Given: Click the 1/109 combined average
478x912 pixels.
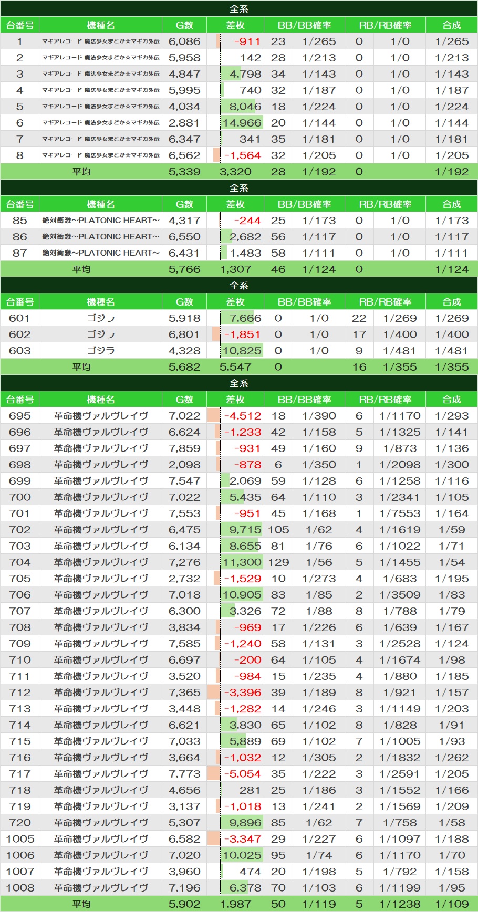Looking at the screenshot, I should point(452,904).
